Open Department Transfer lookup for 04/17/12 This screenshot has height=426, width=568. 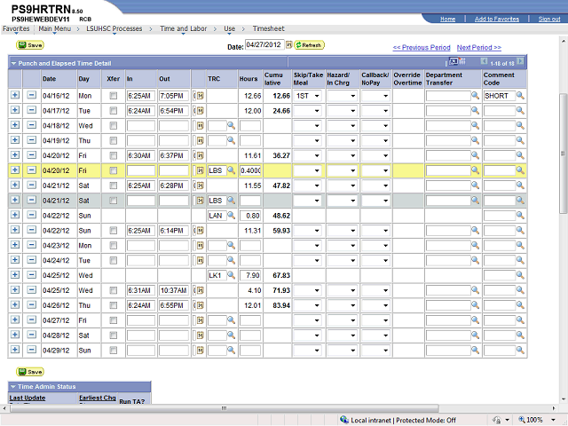[x=475, y=111]
